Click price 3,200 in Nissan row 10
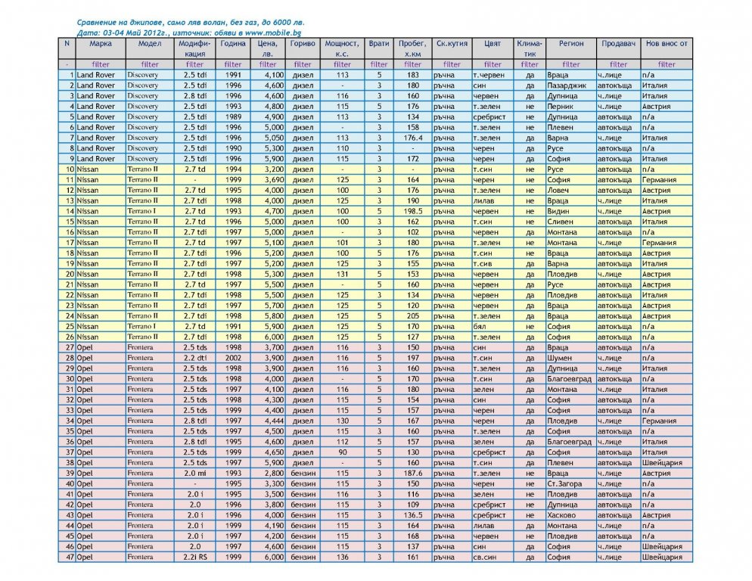Viewport: 752px width, 581px height. [x=274, y=169]
